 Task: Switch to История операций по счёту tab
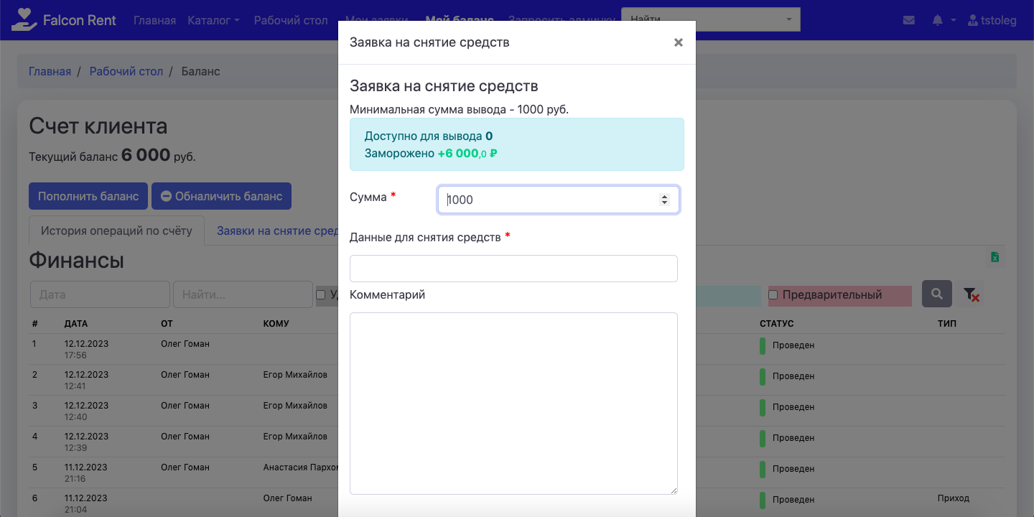point(116,230)
